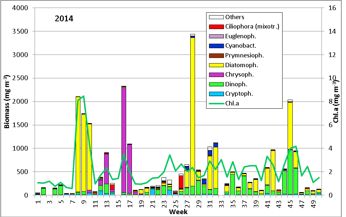Click the white Others legend swatch
Screen dimensions: 346x217
216,17
